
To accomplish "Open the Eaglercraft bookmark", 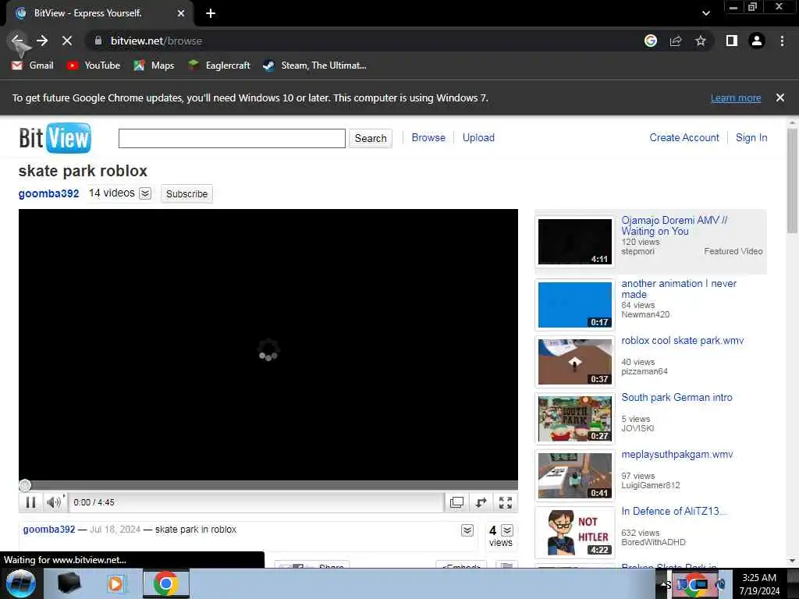I will (x=219, y=66).
